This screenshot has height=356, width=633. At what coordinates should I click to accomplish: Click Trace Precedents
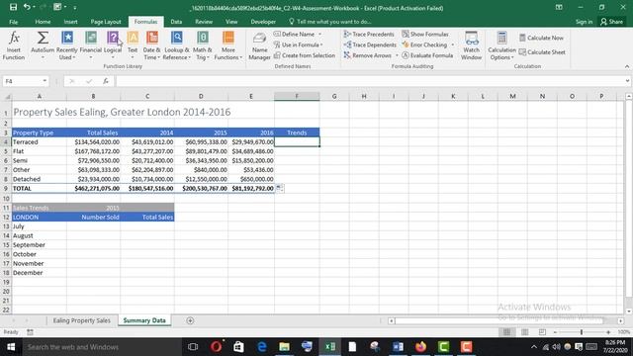pos(369,35)
